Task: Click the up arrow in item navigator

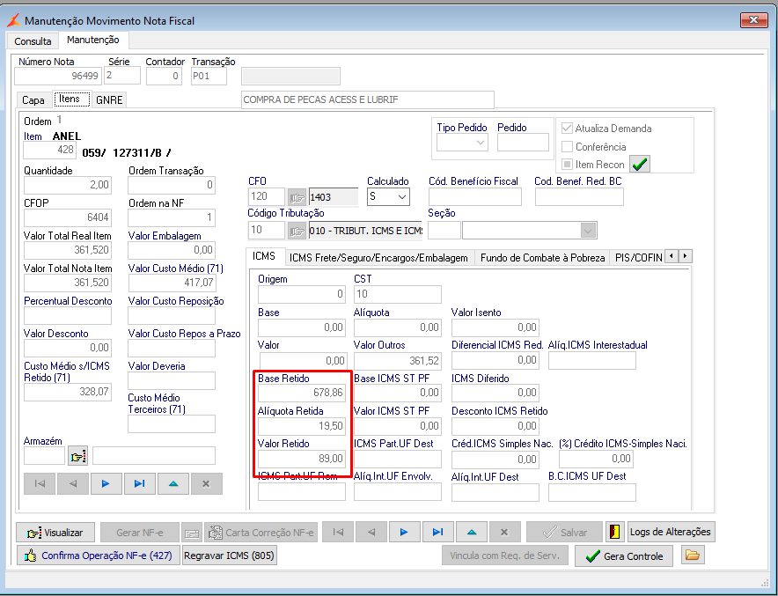Action: click(173, 483)
